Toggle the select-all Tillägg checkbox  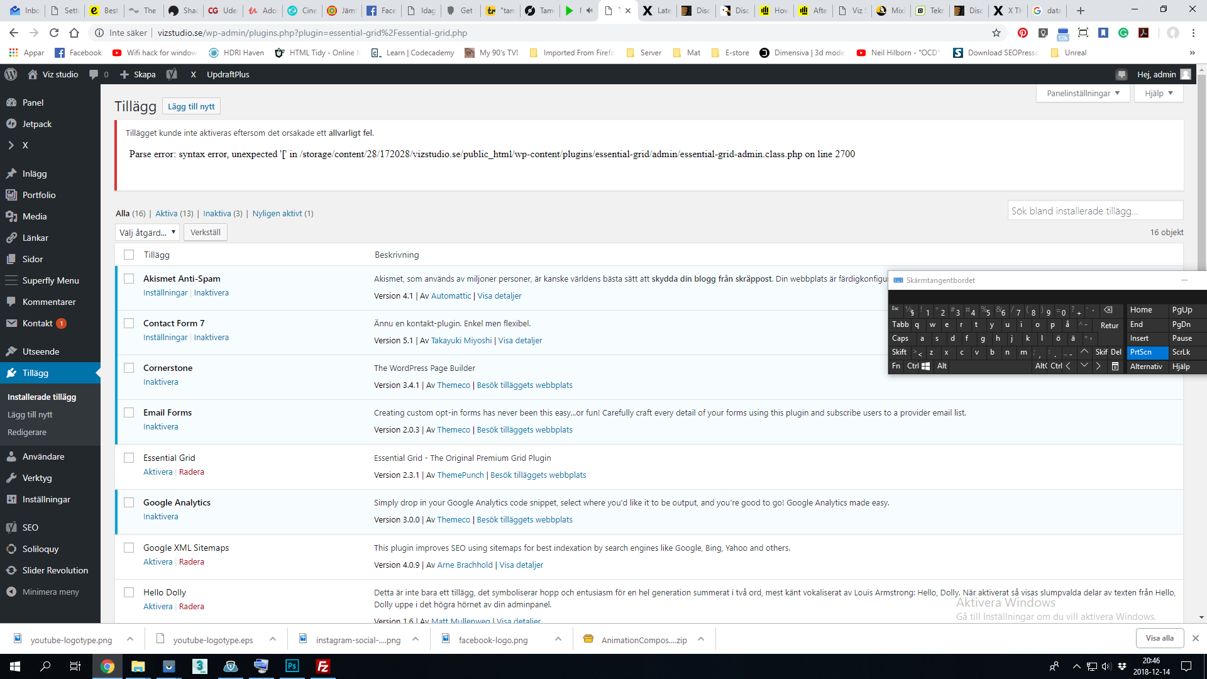pos(129,255)
